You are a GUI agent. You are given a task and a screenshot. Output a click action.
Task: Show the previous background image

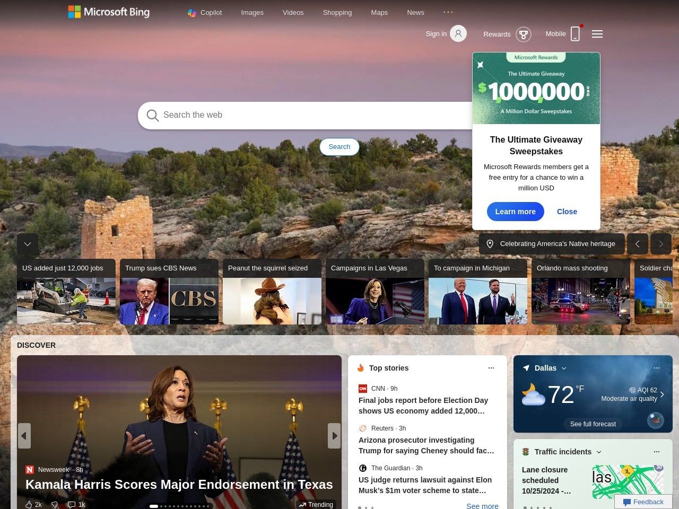(x=638, y=244)
